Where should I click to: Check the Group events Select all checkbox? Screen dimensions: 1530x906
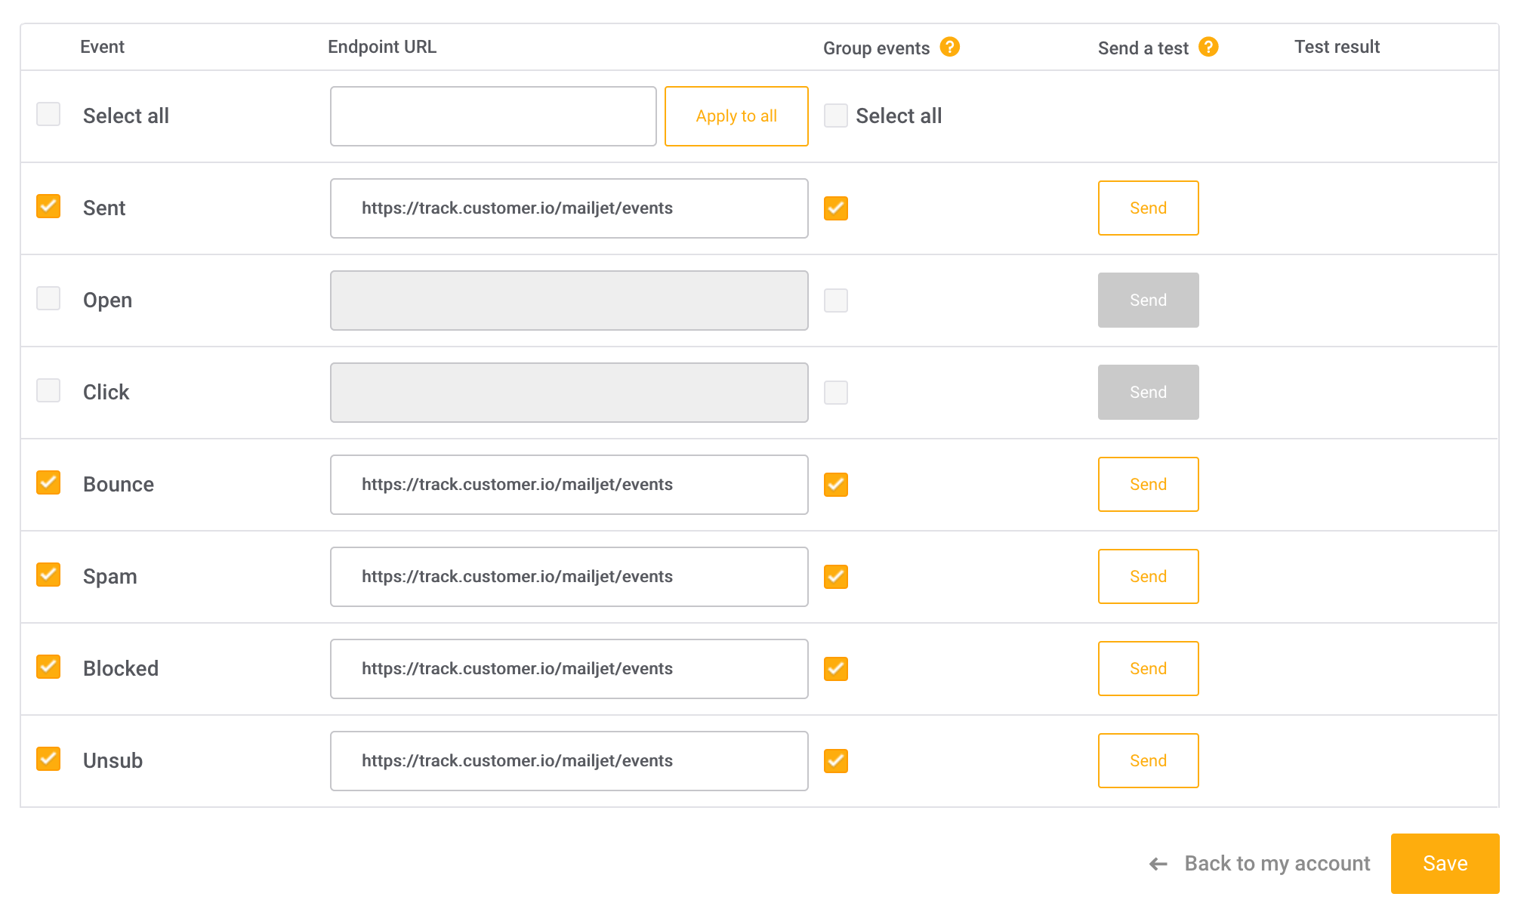(x=836, y=116)
